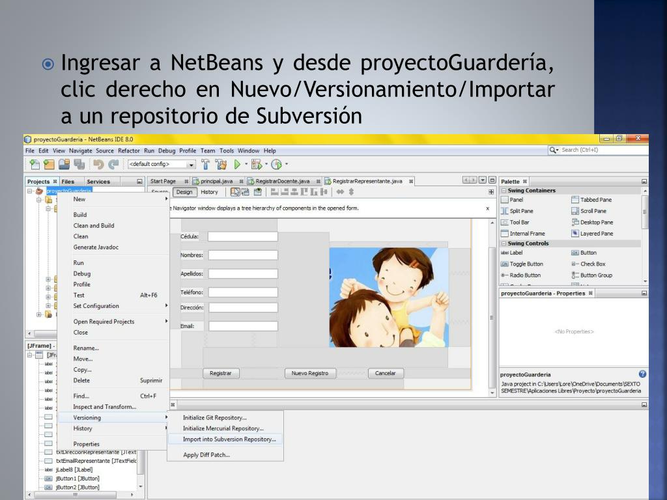
Task: Select the Split Pane palette component
Action: point(517,211)
